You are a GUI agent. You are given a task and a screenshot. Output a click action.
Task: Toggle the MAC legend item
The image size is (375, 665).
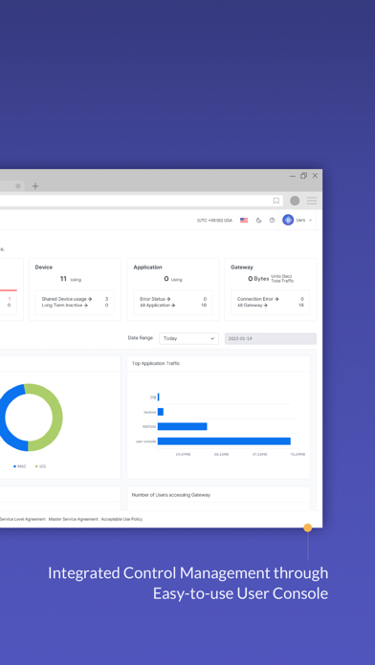tap(20, 466)
